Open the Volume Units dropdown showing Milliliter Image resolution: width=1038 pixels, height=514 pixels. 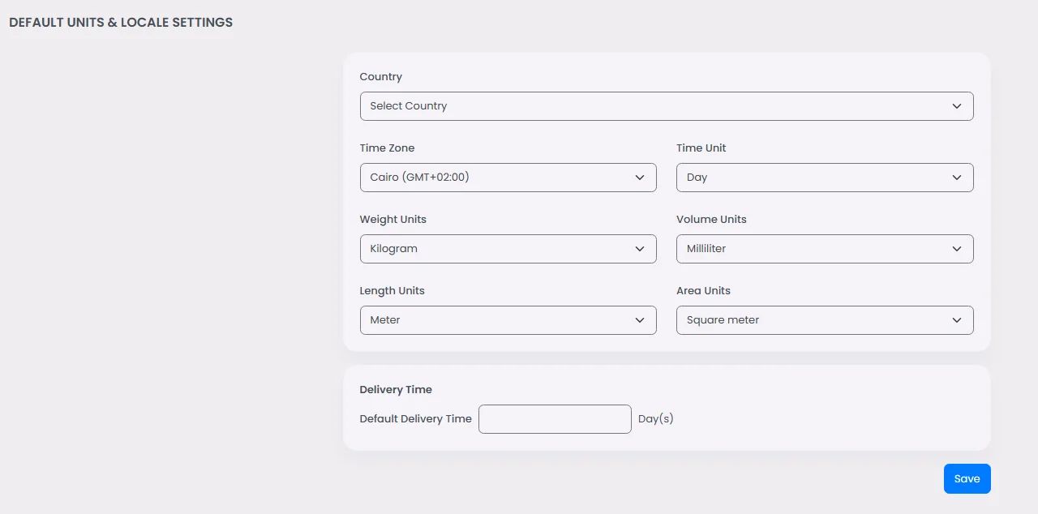(x=824, y=249)
